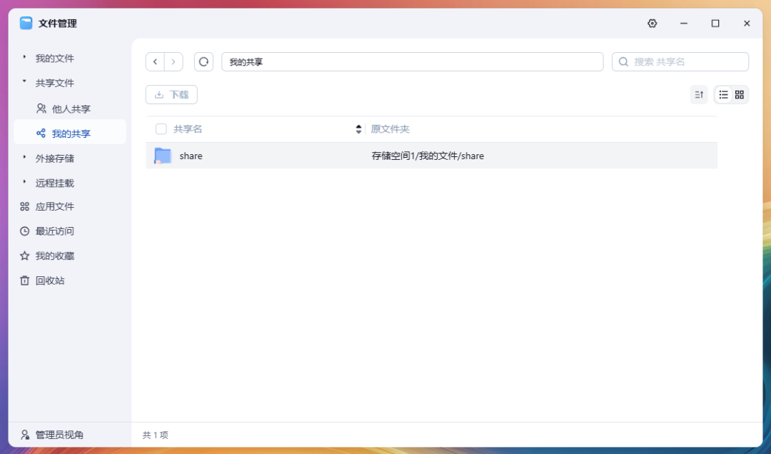
Task: Switch to grid view layout
Action: [740, 94]
